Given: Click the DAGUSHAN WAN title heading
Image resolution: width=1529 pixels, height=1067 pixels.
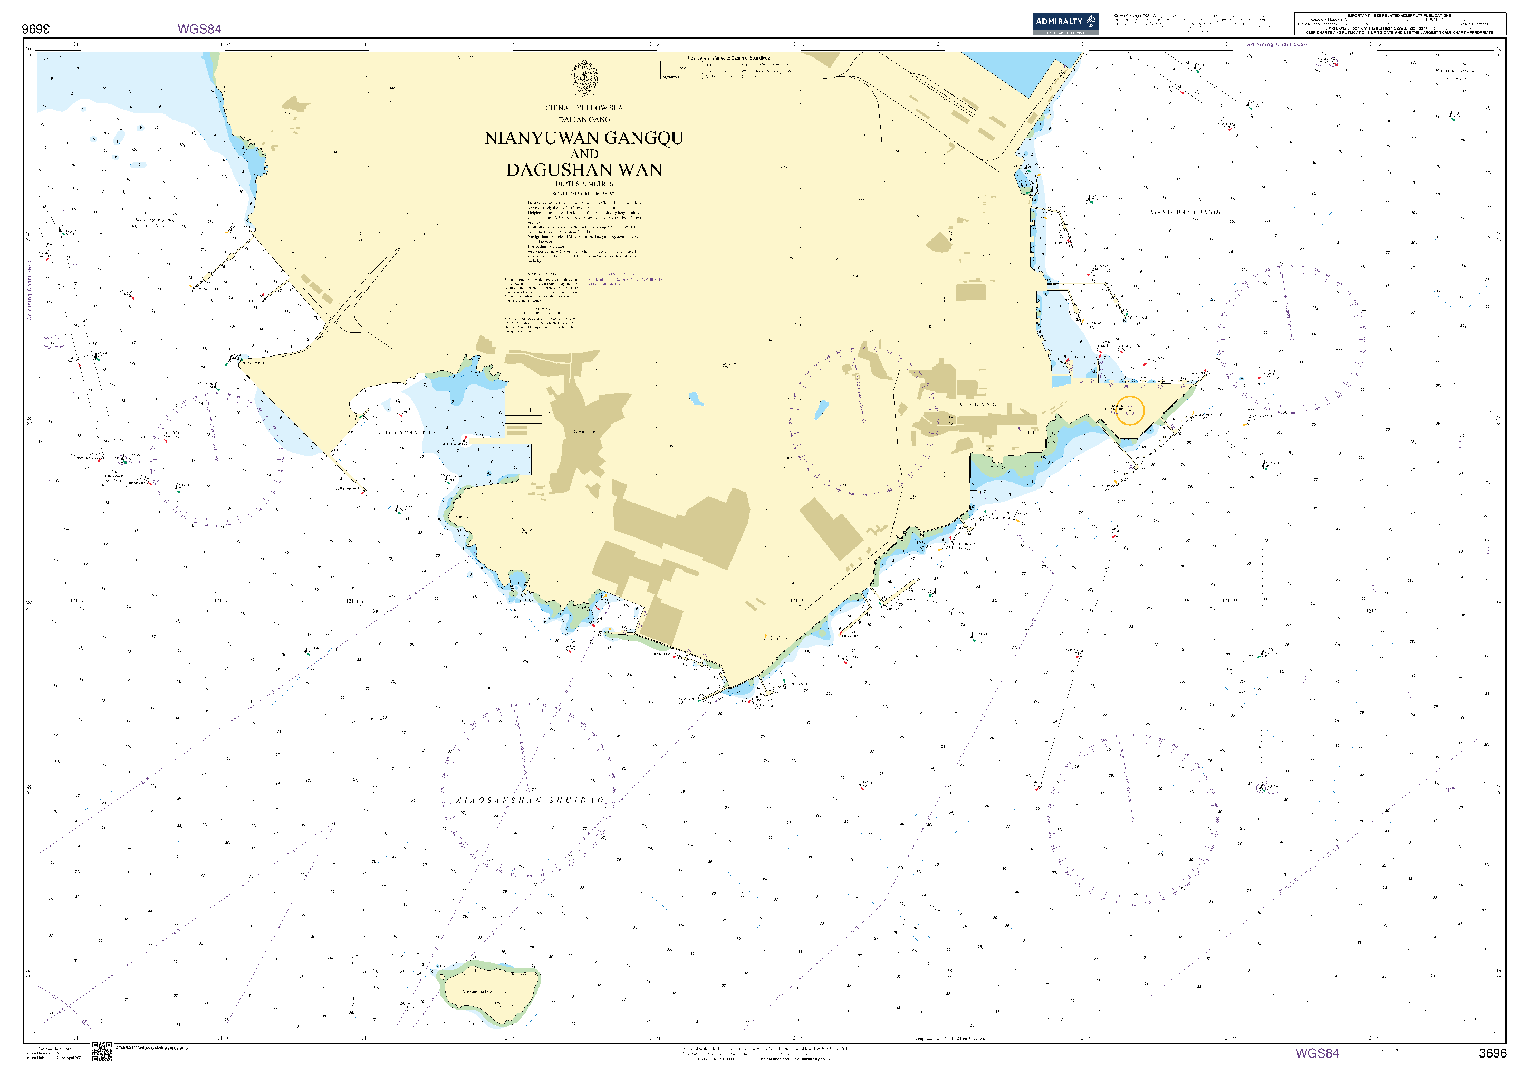Looking at the screenshot, I should (584, 170).
